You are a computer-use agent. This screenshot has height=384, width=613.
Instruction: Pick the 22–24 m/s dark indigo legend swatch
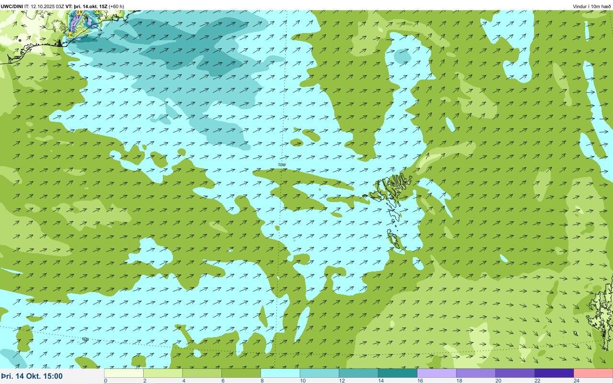(554, 373)
